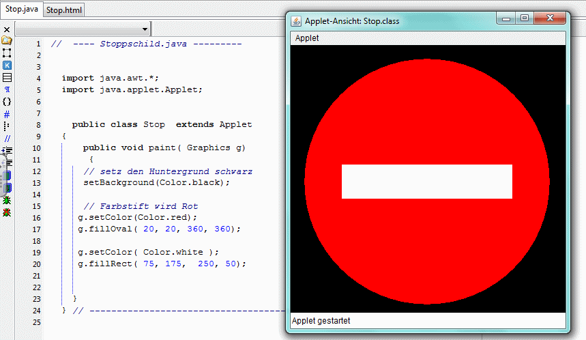Open the dropdown above the code editor
Screen dimensions: 586x340
coord(145,30)
